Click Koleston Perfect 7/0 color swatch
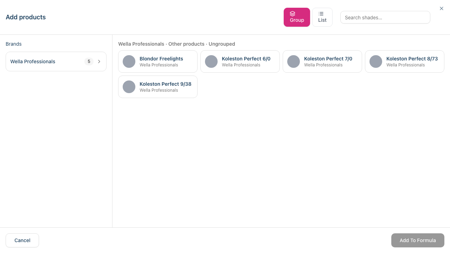 pos(294,61)
